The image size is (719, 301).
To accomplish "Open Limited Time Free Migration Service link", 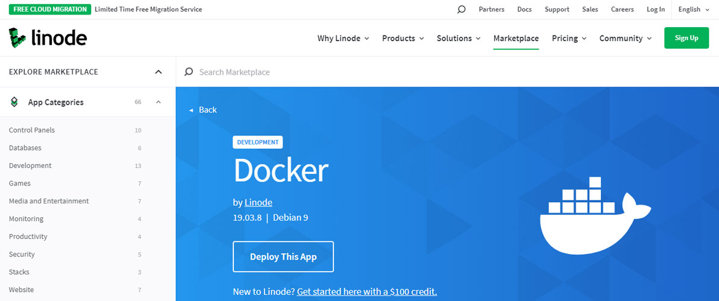I will 148,9.
